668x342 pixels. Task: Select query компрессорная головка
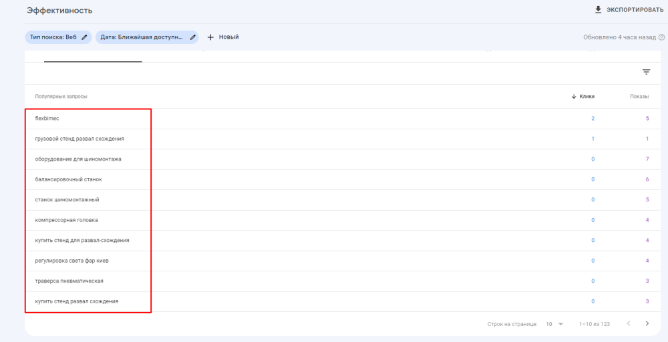tap(66, 220)
